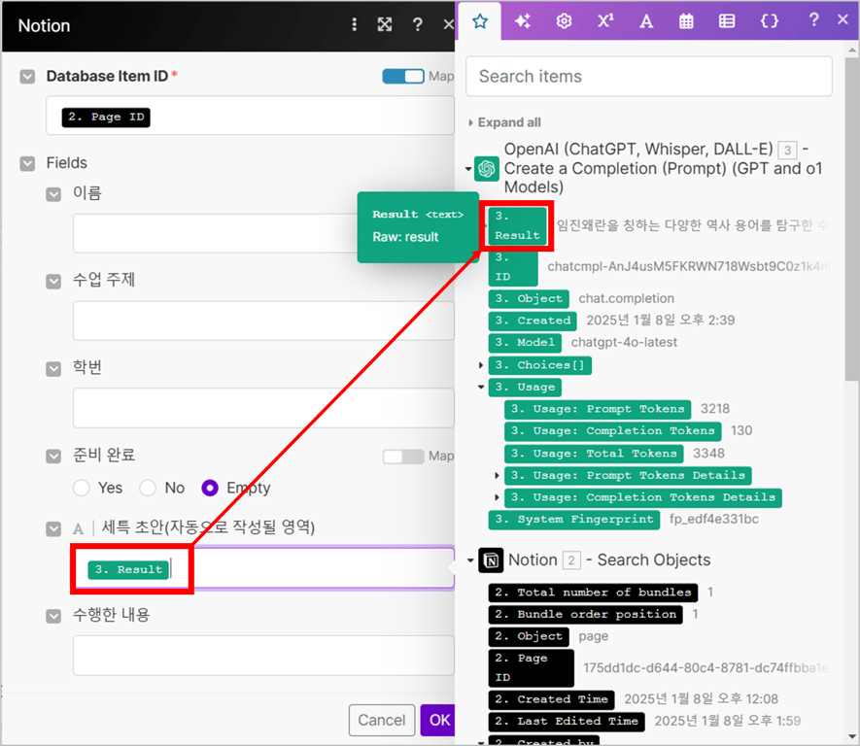
Task: Collapse the Fields section arrow
Action: pos(27,163)
